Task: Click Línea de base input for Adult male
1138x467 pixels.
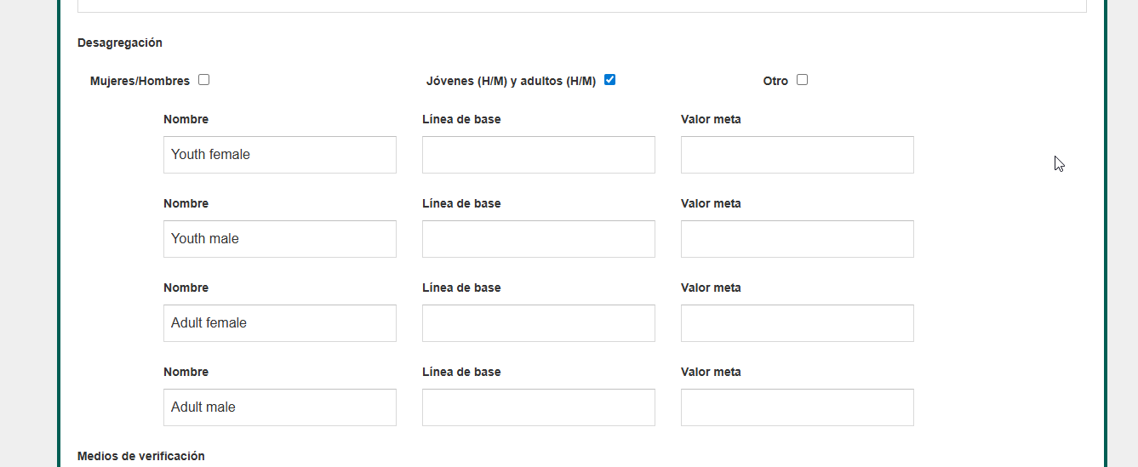Action: point(538,407)
